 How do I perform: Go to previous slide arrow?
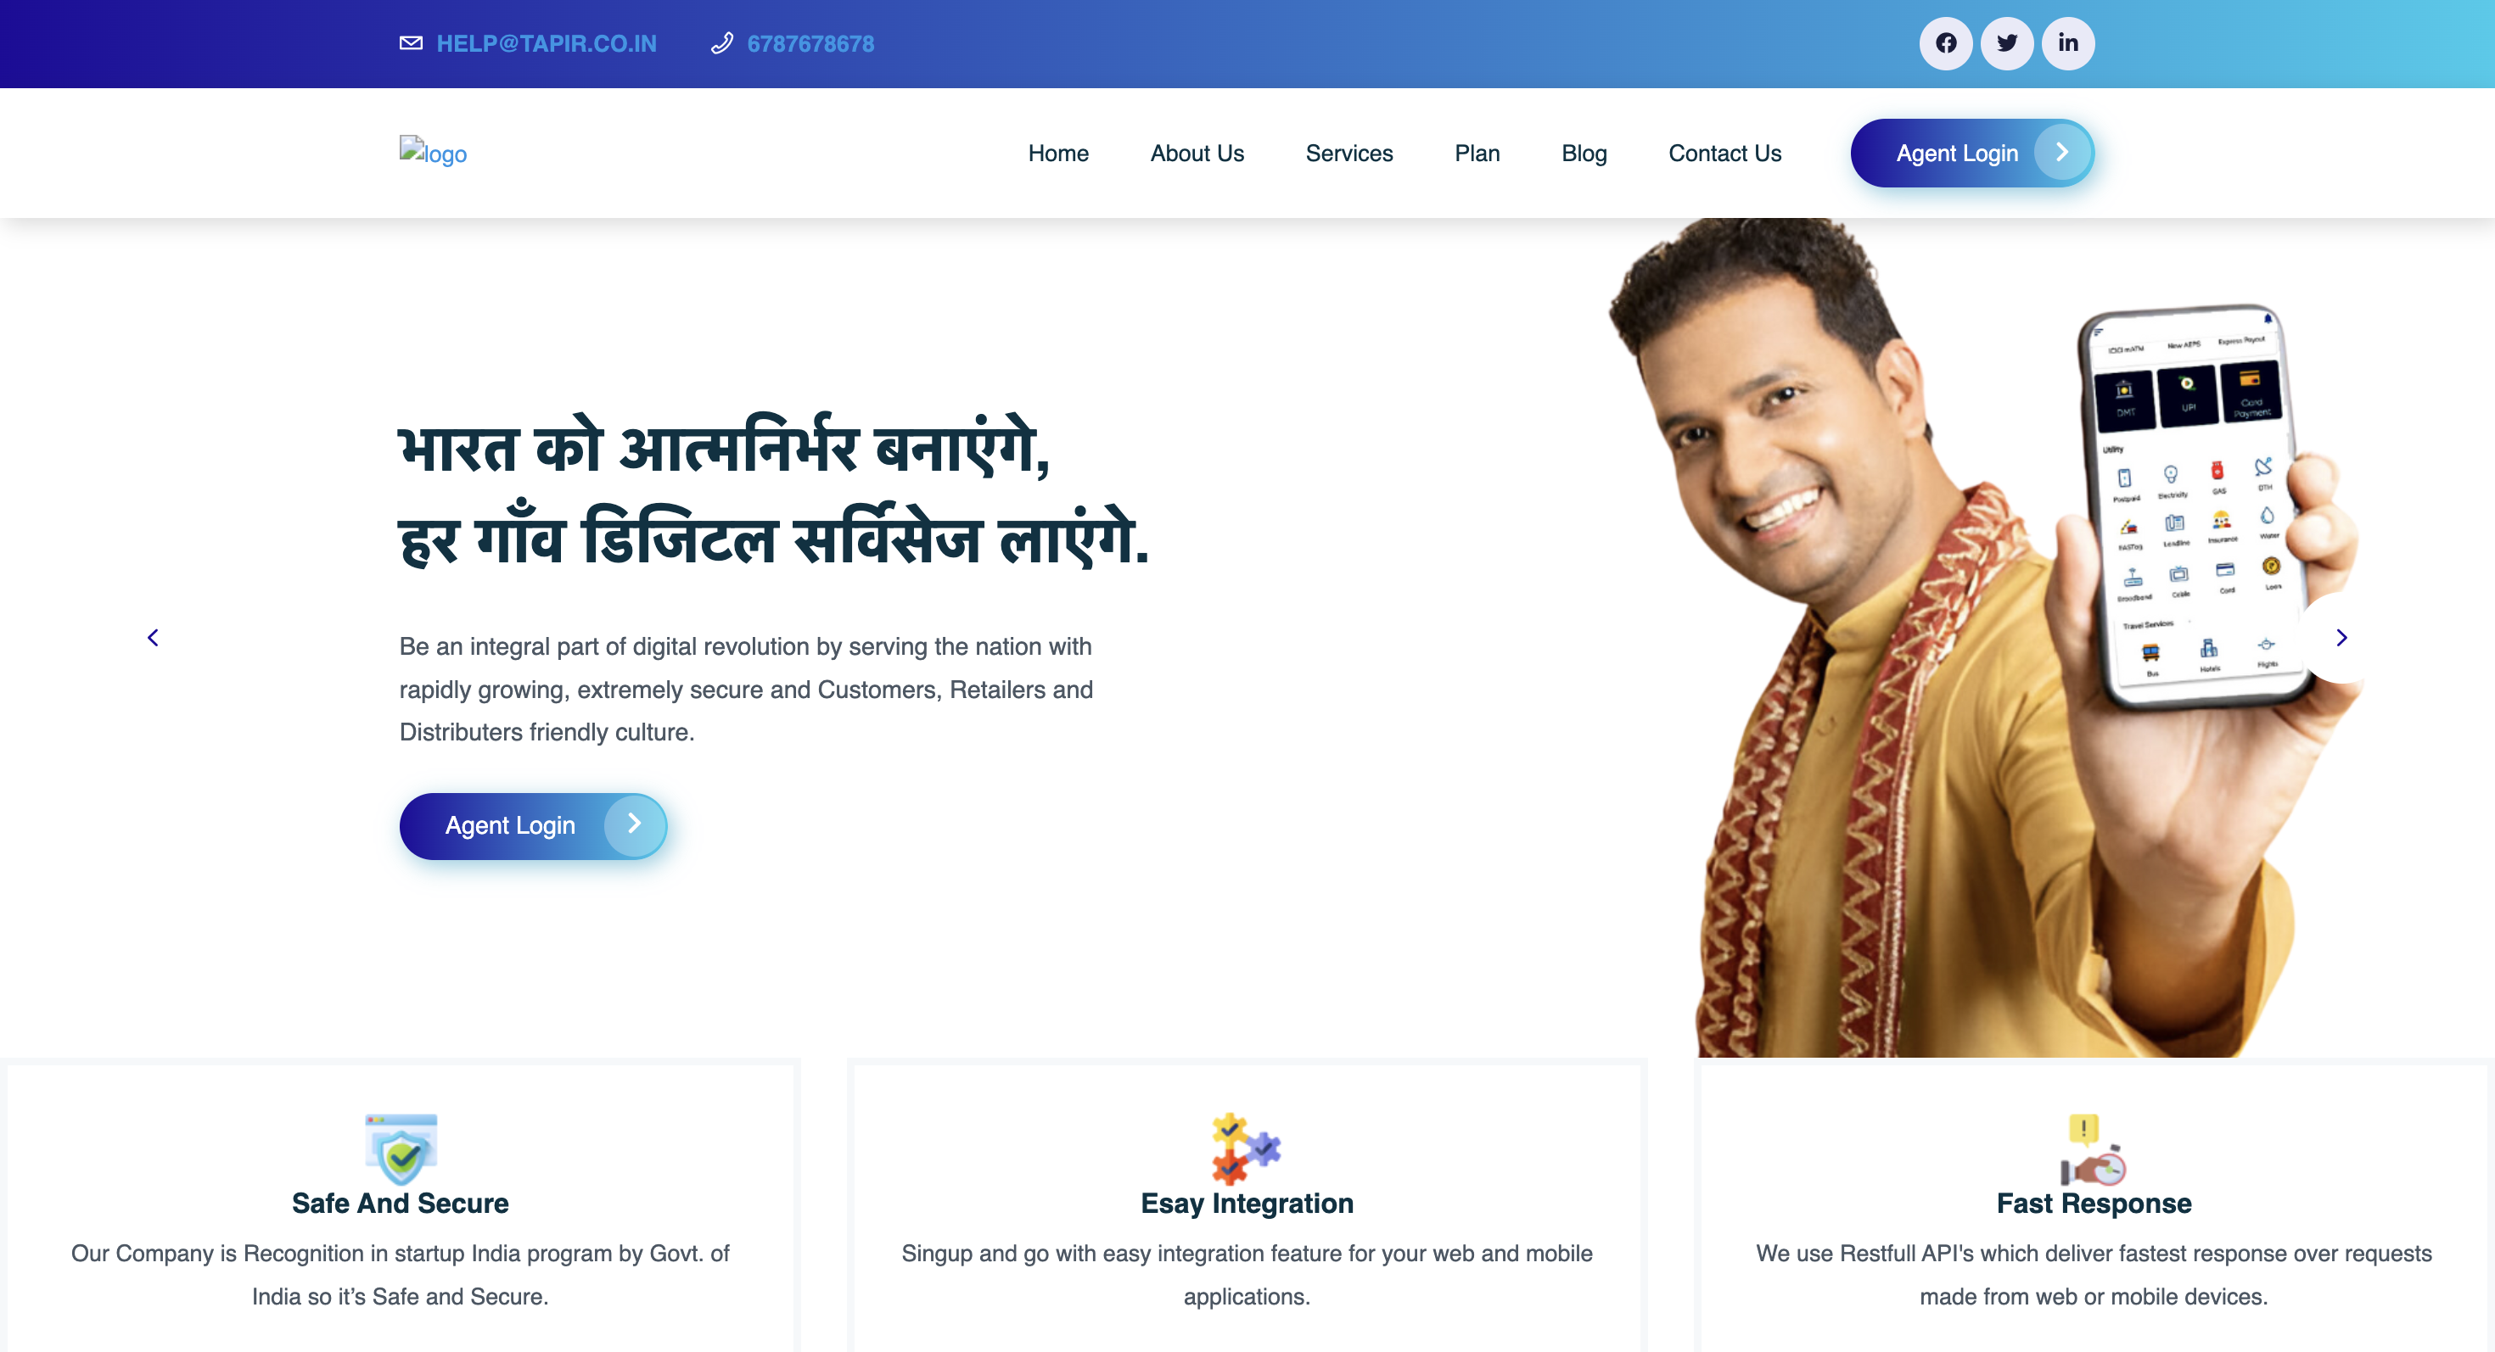click(153, 638)
